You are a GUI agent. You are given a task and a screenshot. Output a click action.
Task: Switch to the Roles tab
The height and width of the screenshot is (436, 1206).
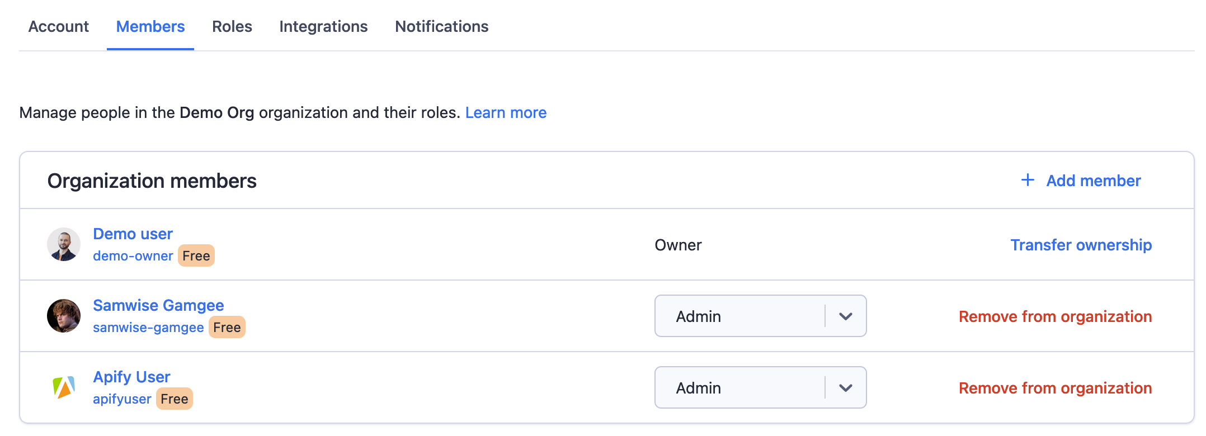(232, 26)
